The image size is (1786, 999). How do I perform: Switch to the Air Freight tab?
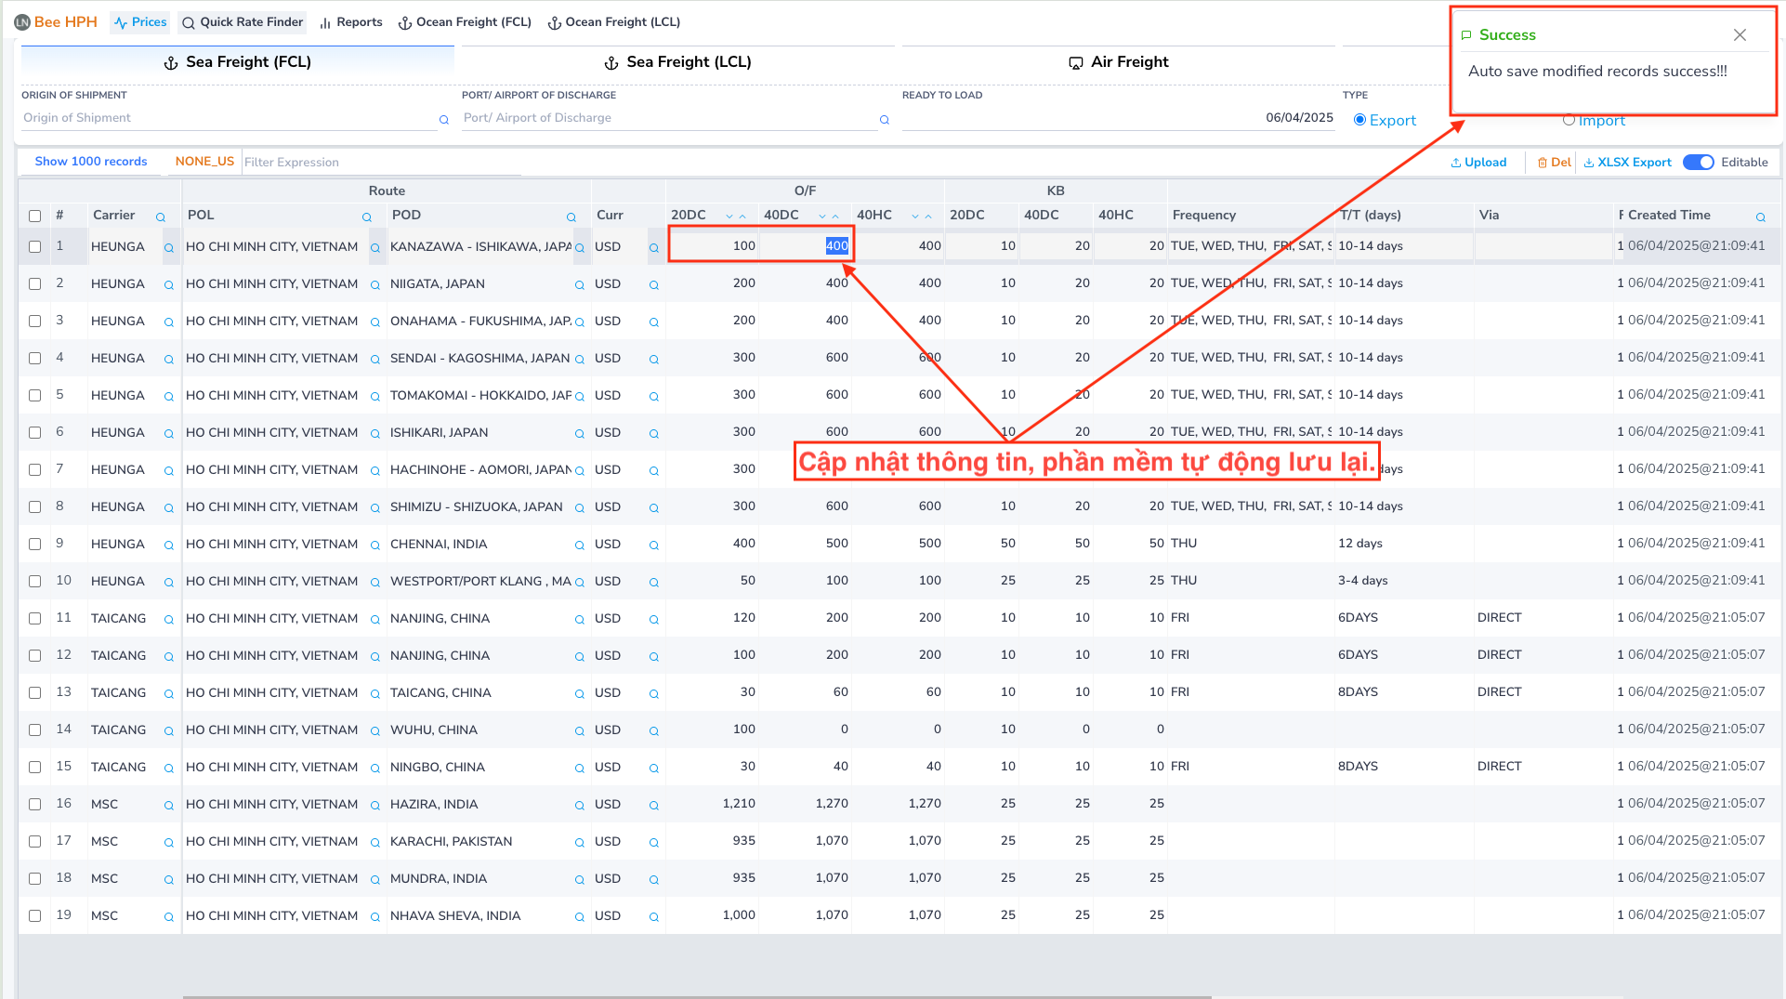(1119, 61)
